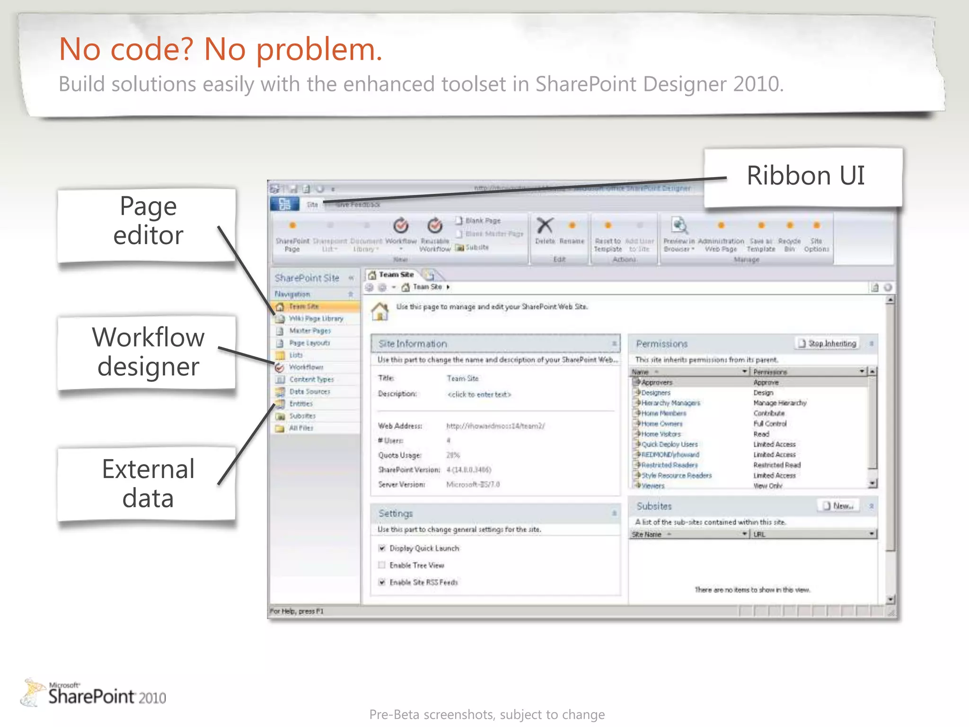Click the forward navigation arrow icon
The image size is (969, 727).
(x=382, y=287)
